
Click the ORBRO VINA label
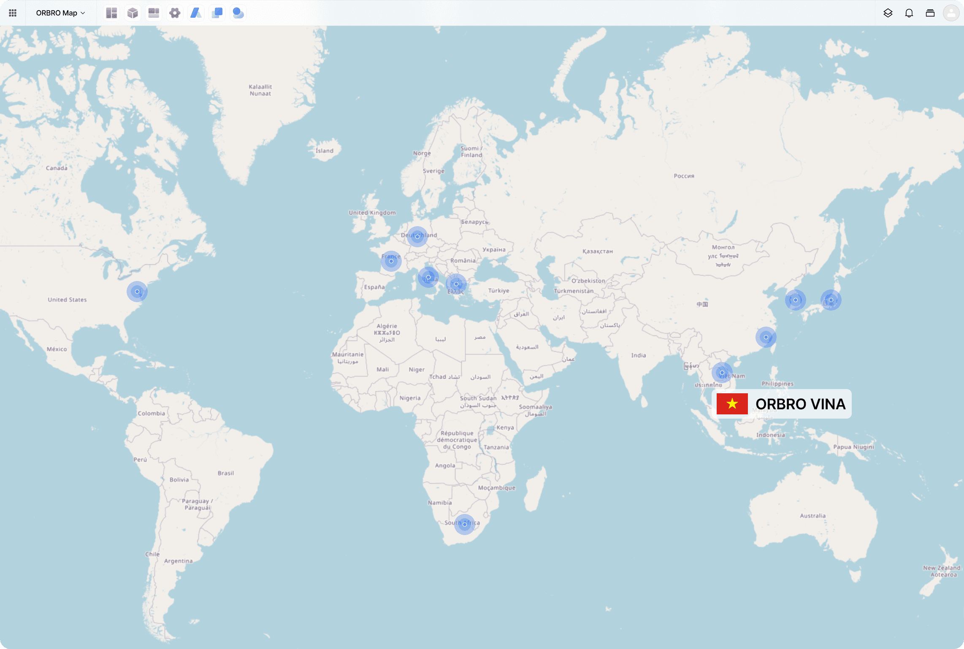coord(800,404)
